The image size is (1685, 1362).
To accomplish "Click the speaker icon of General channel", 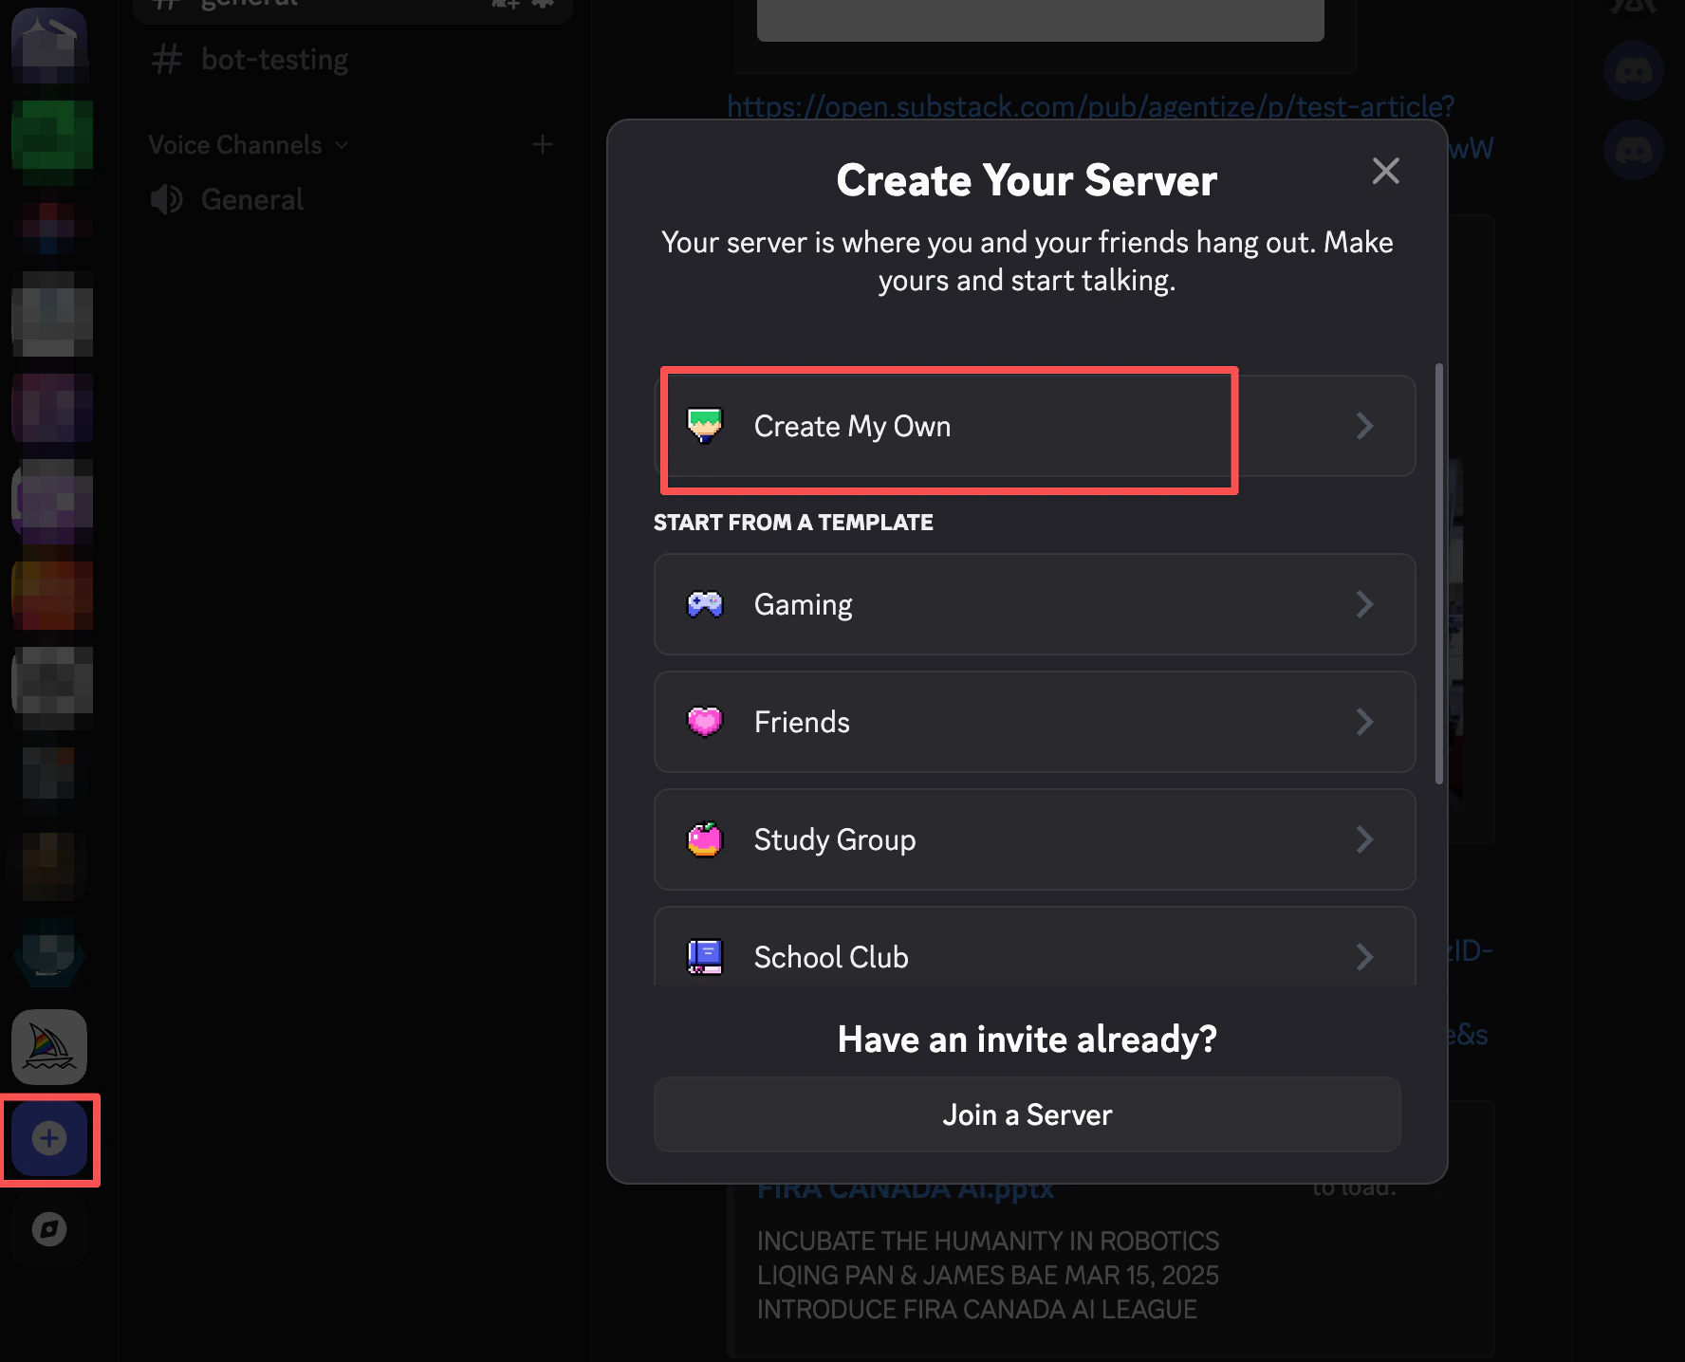I will point(167,199).
